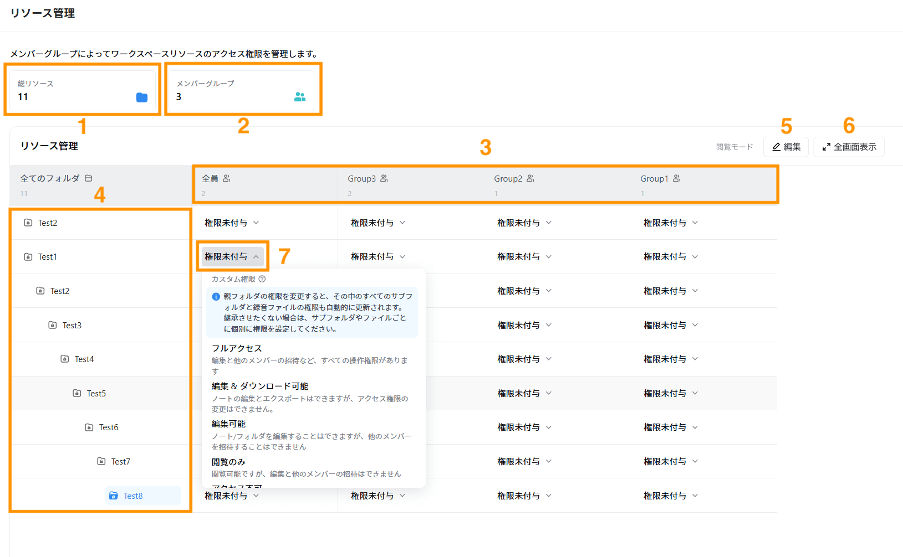Click the folder icon of top-level Test2
The width and height of the screenshot is (903, 557).
(x=28, y=223)
